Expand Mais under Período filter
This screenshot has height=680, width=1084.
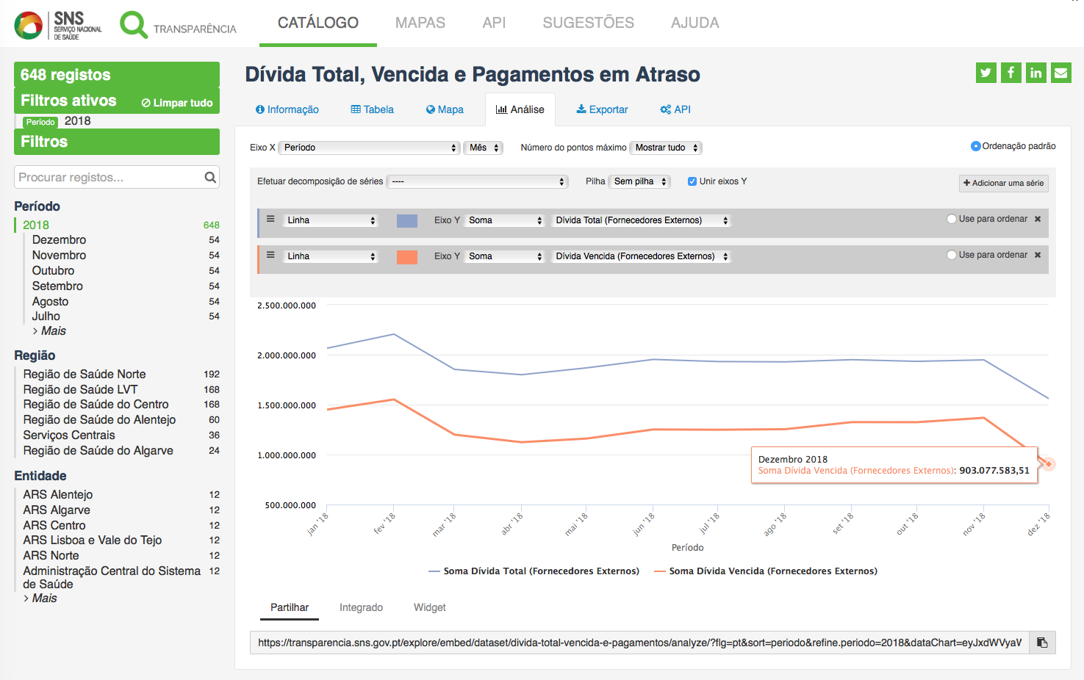[53, 331]
